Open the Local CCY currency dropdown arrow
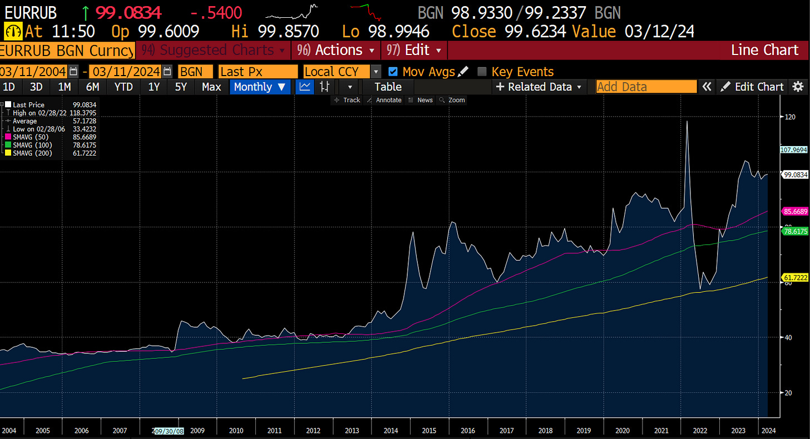The image size is (810, 439). (376, 72)
